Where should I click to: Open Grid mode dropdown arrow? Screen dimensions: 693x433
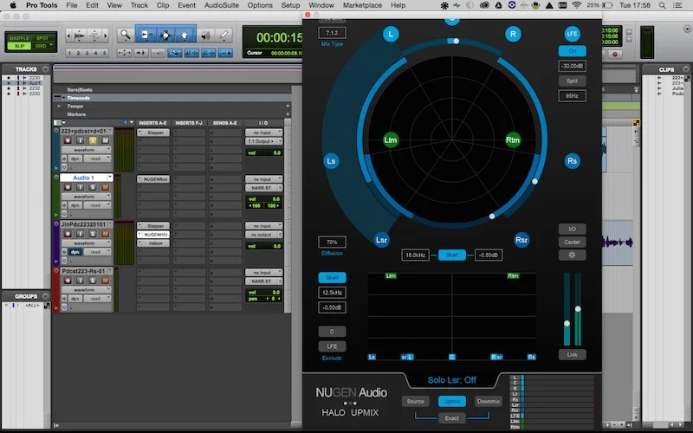(52, 46)
